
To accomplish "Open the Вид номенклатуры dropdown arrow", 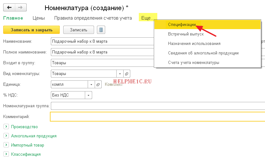I will click(x=120, y=74).
